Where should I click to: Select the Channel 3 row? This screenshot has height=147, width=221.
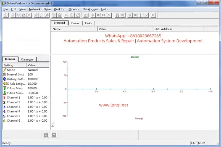pos(26,107)
